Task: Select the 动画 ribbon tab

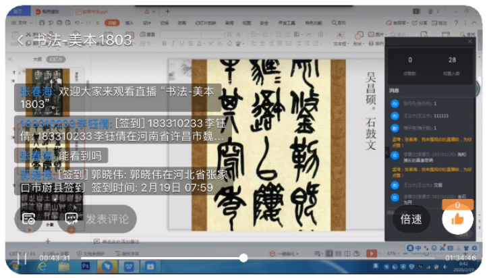Action: click(x=182, y=23)
